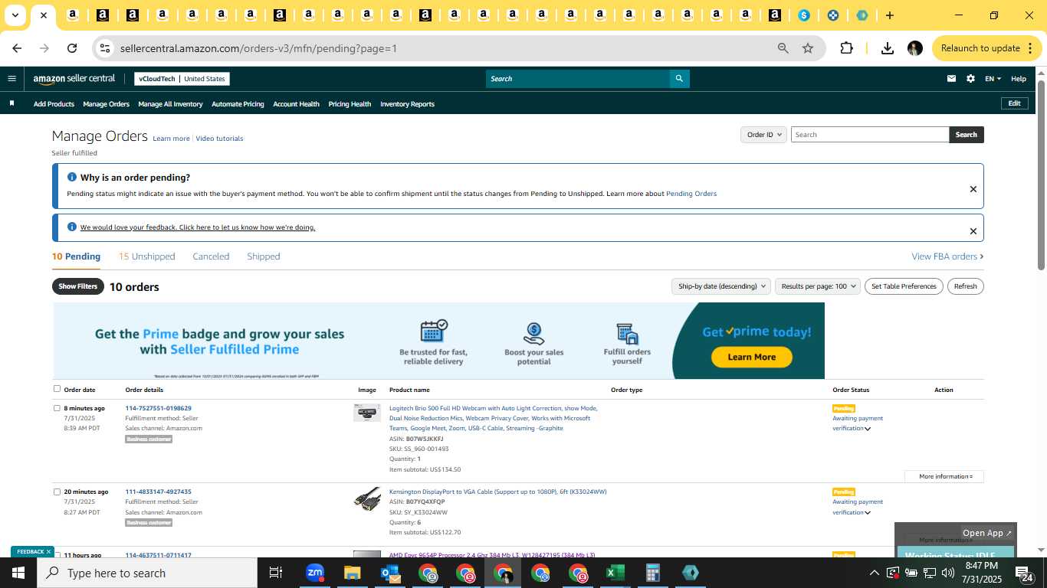Screen dimensions: 1047x588
Task: Open Zoom from the taskbar
Action: click(x=315, y=573)
